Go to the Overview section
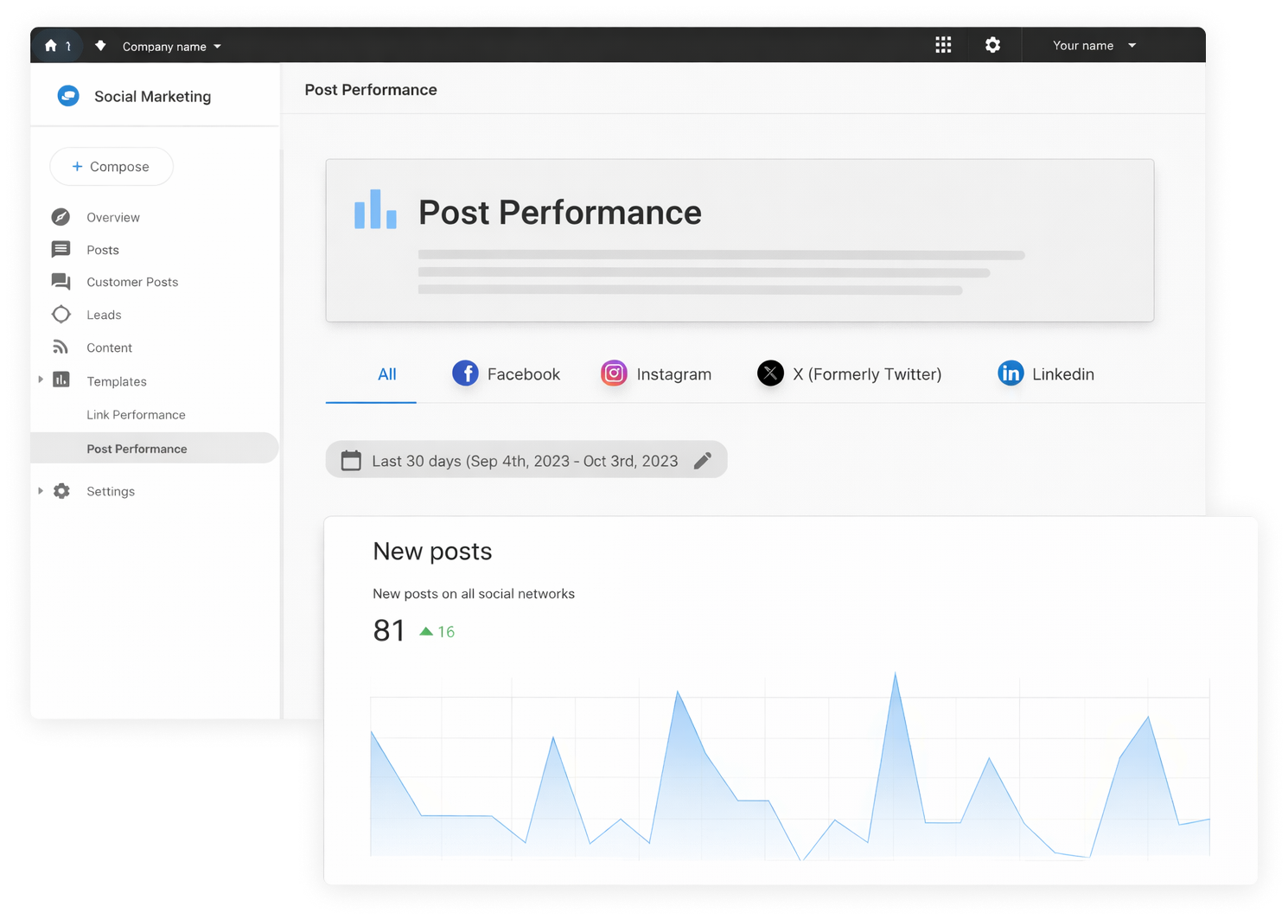 pos(112,217)
